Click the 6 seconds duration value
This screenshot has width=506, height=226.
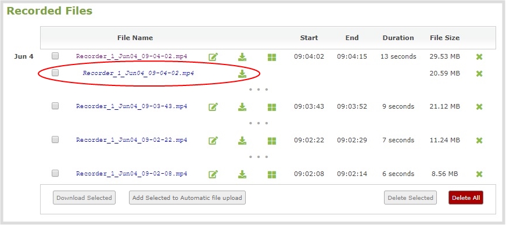pyautogui.click(x=398, y=174)
